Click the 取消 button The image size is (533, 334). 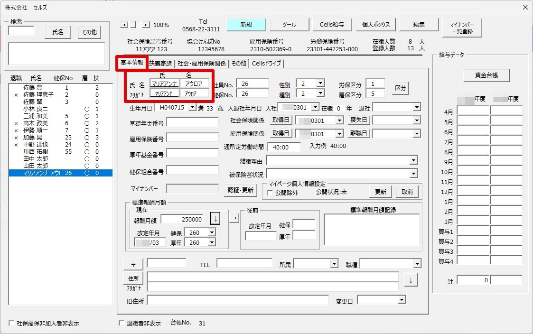pos(407,192)
